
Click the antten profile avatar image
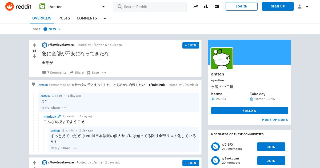click(222, 59)
